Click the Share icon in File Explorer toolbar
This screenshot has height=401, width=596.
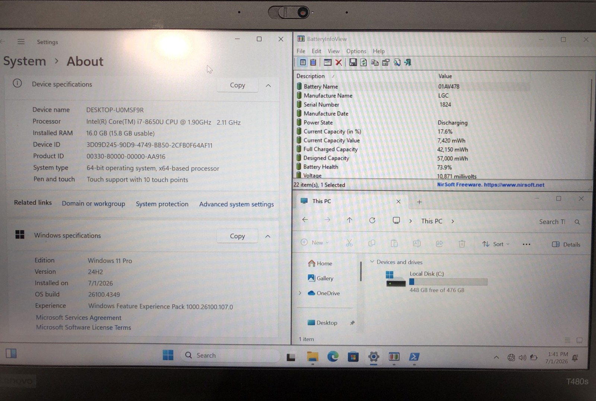click(440, 244)
